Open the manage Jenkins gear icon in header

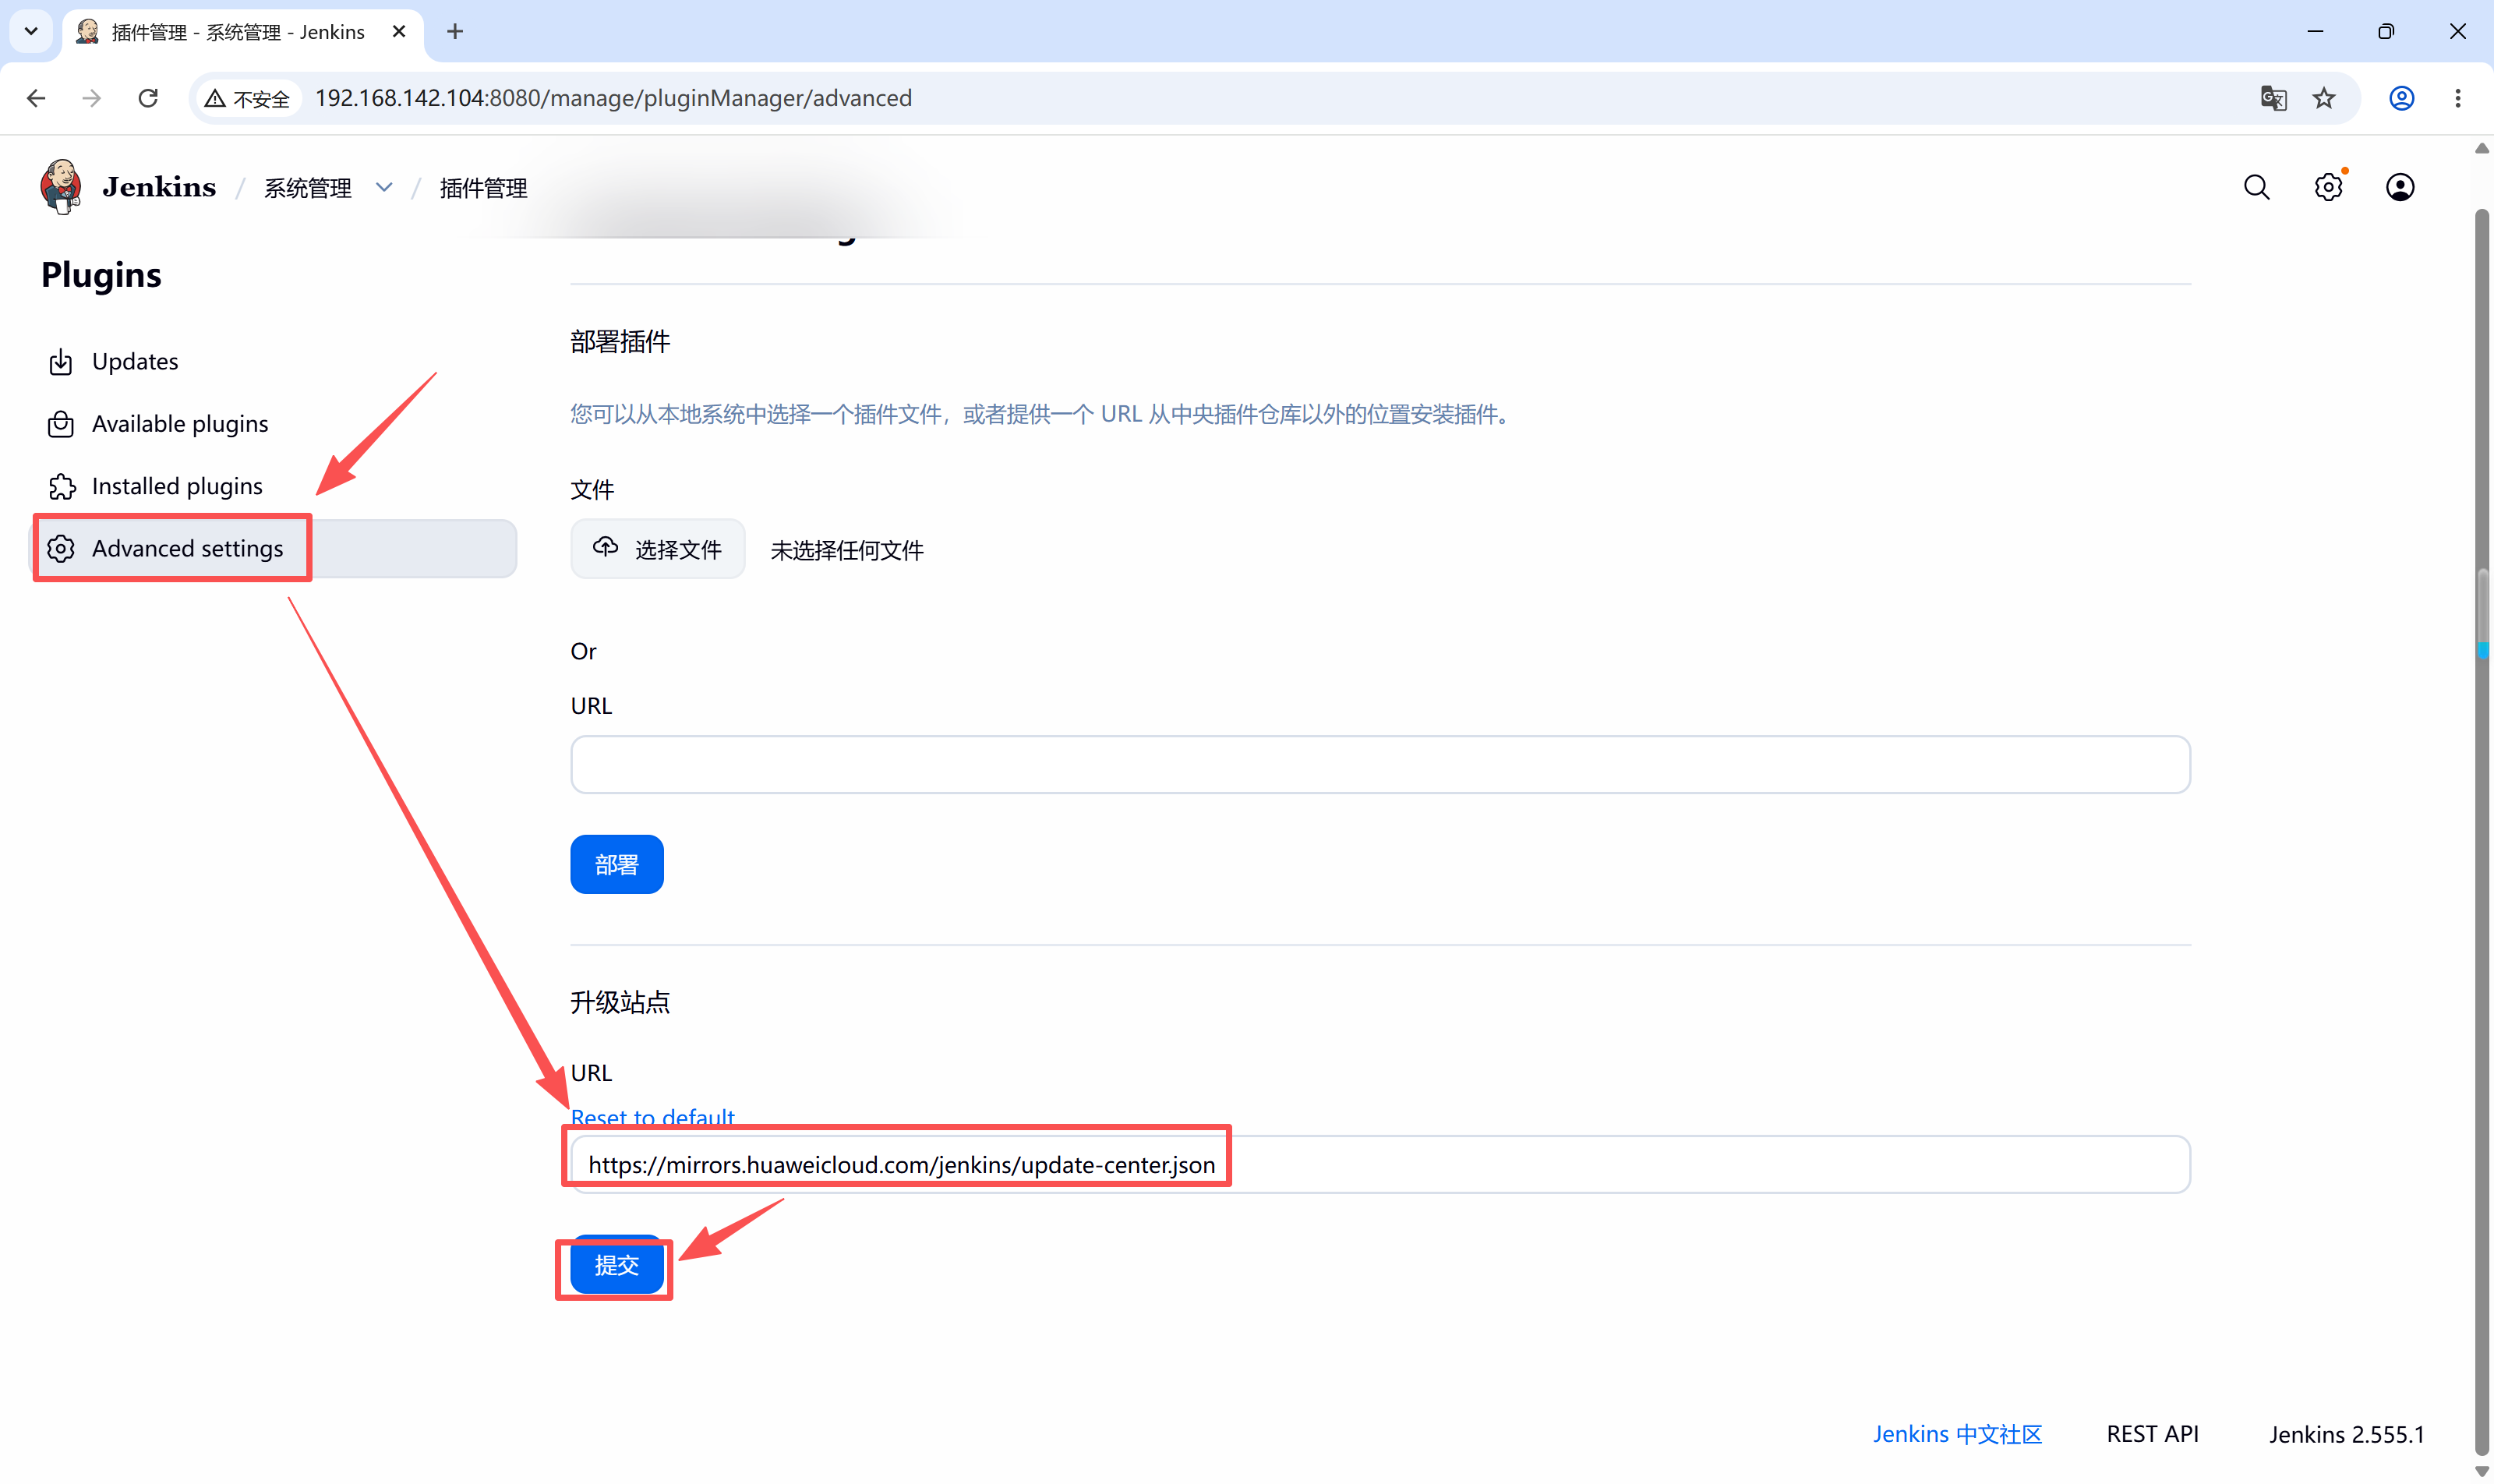coord(2328,187)
